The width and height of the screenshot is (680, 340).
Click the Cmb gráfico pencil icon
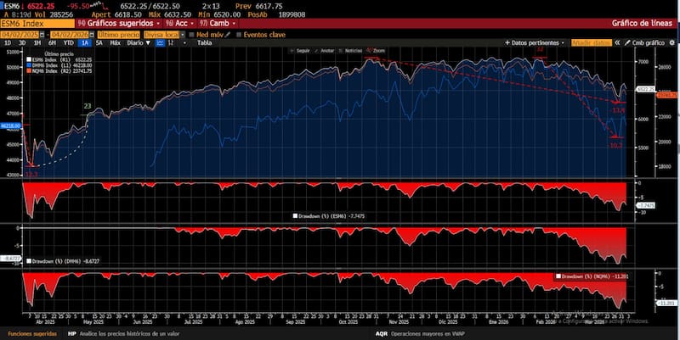tap(628, 42)
